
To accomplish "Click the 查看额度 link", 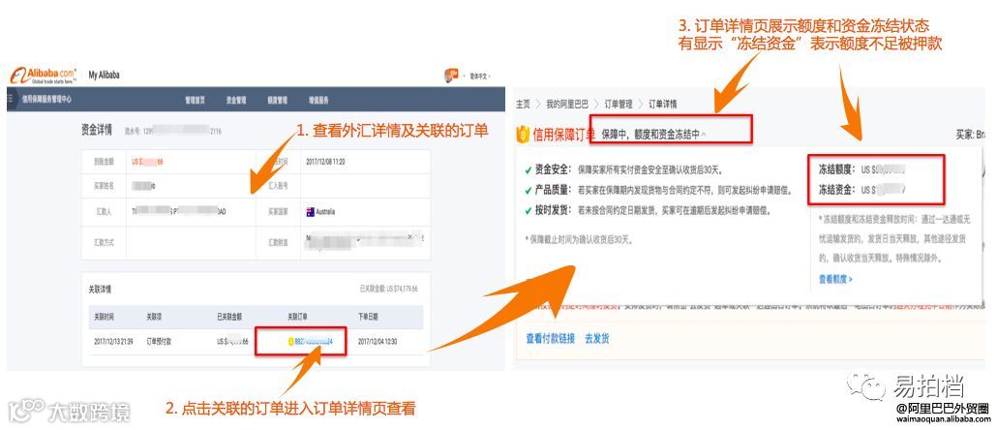I will pyautogui.click(x=835, y=279).
